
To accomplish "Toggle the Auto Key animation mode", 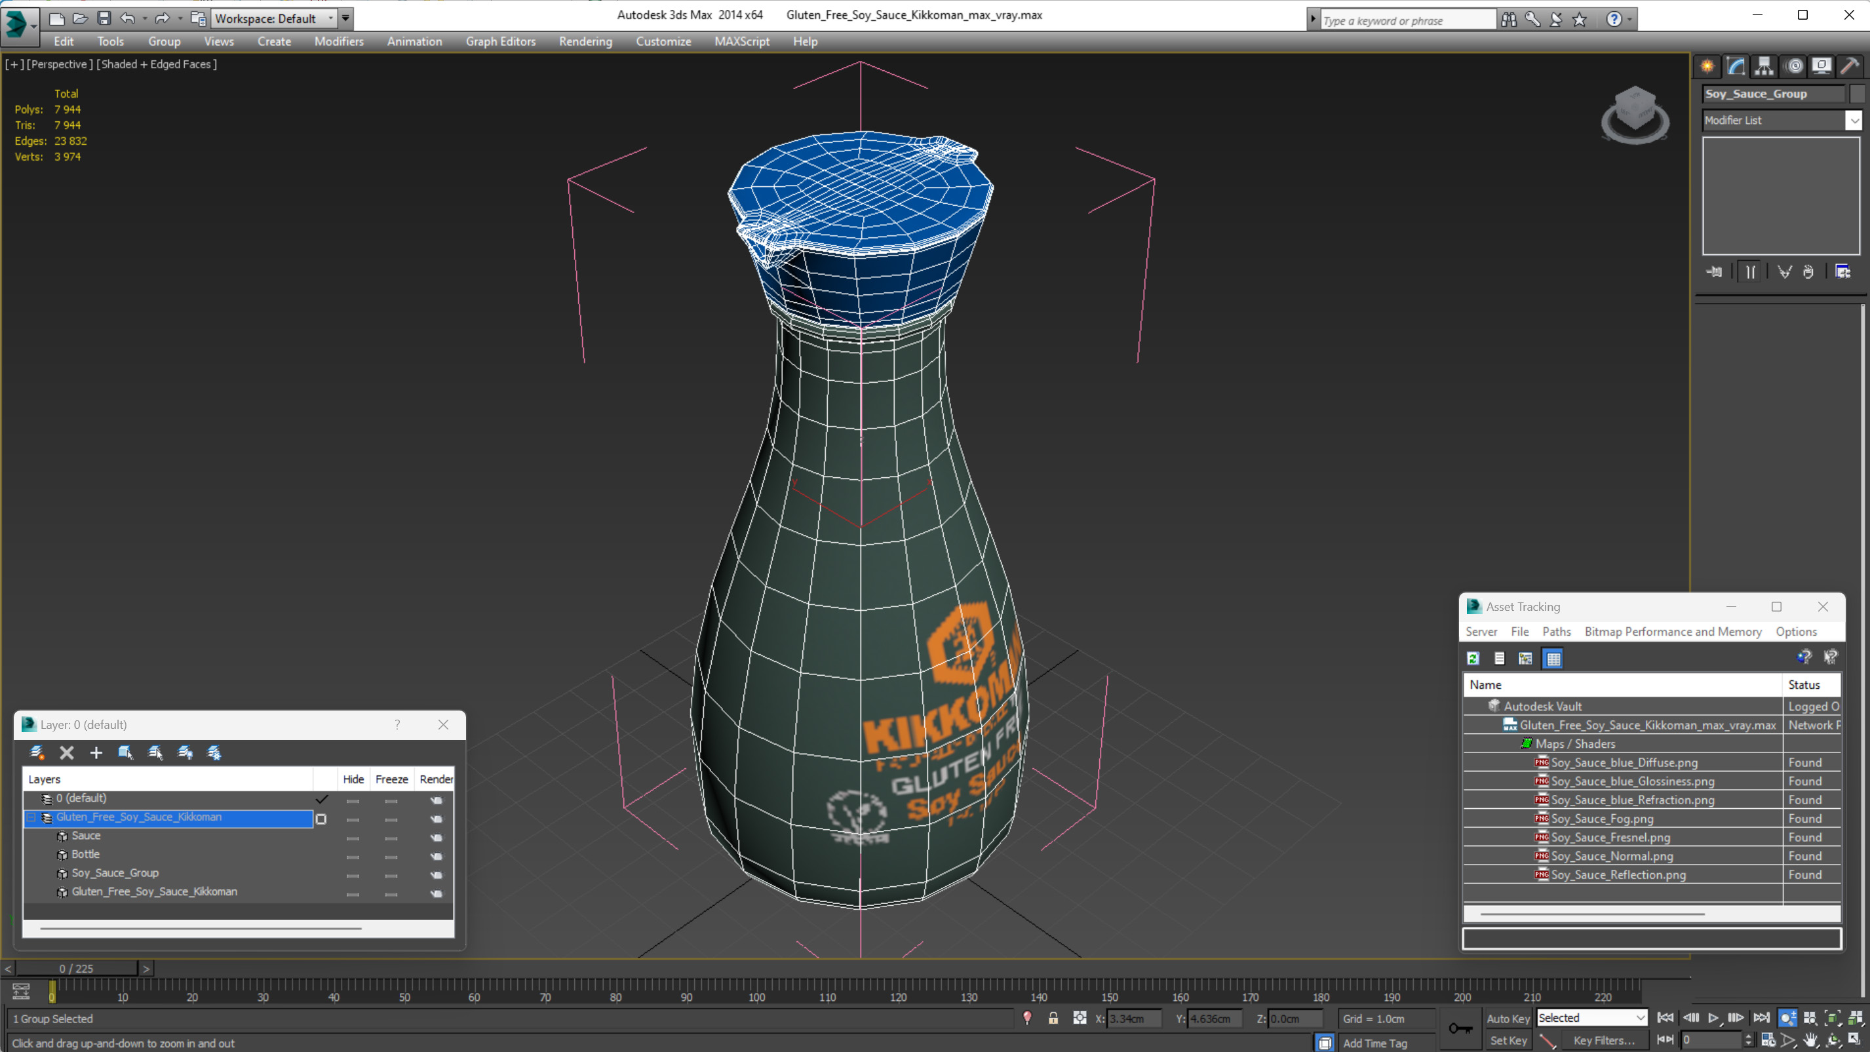I will [1508, 1018].
